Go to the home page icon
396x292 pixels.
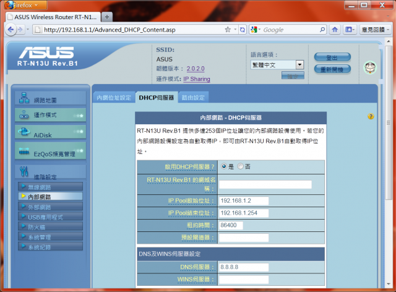point(335,30)
